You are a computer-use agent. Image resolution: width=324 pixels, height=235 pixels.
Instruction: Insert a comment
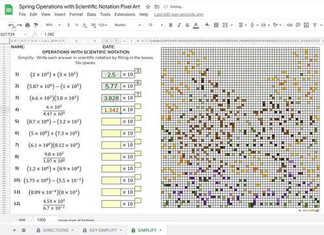tap(298, 25)
